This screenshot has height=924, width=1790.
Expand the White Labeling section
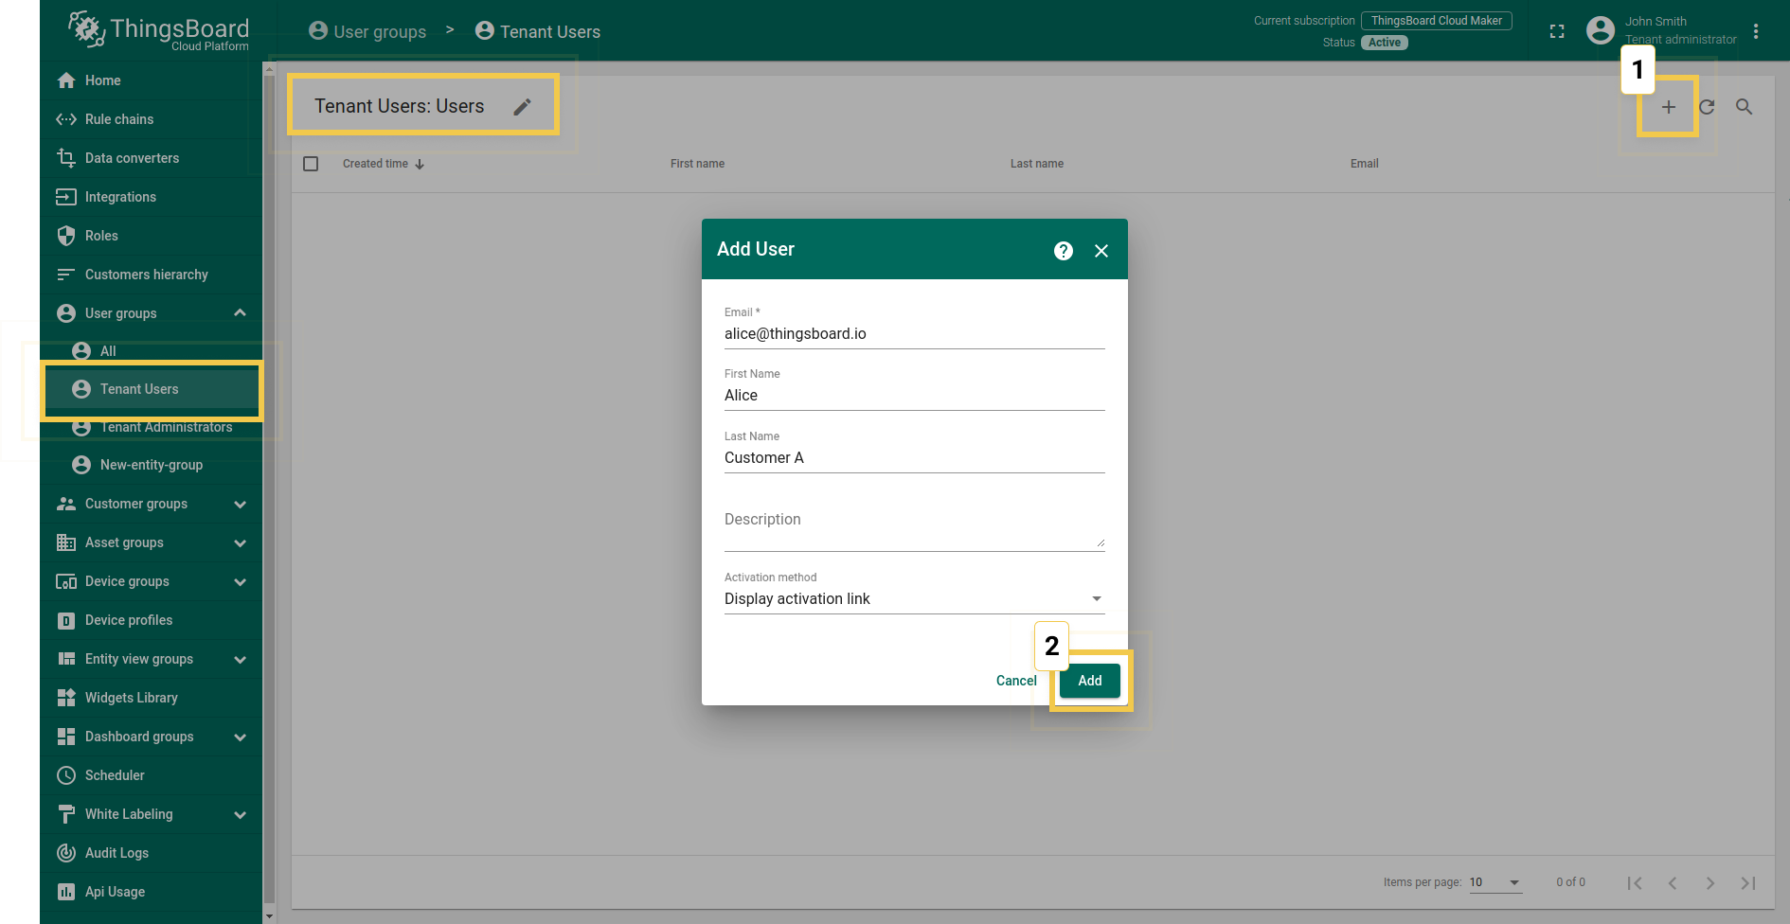click(241, 815)
